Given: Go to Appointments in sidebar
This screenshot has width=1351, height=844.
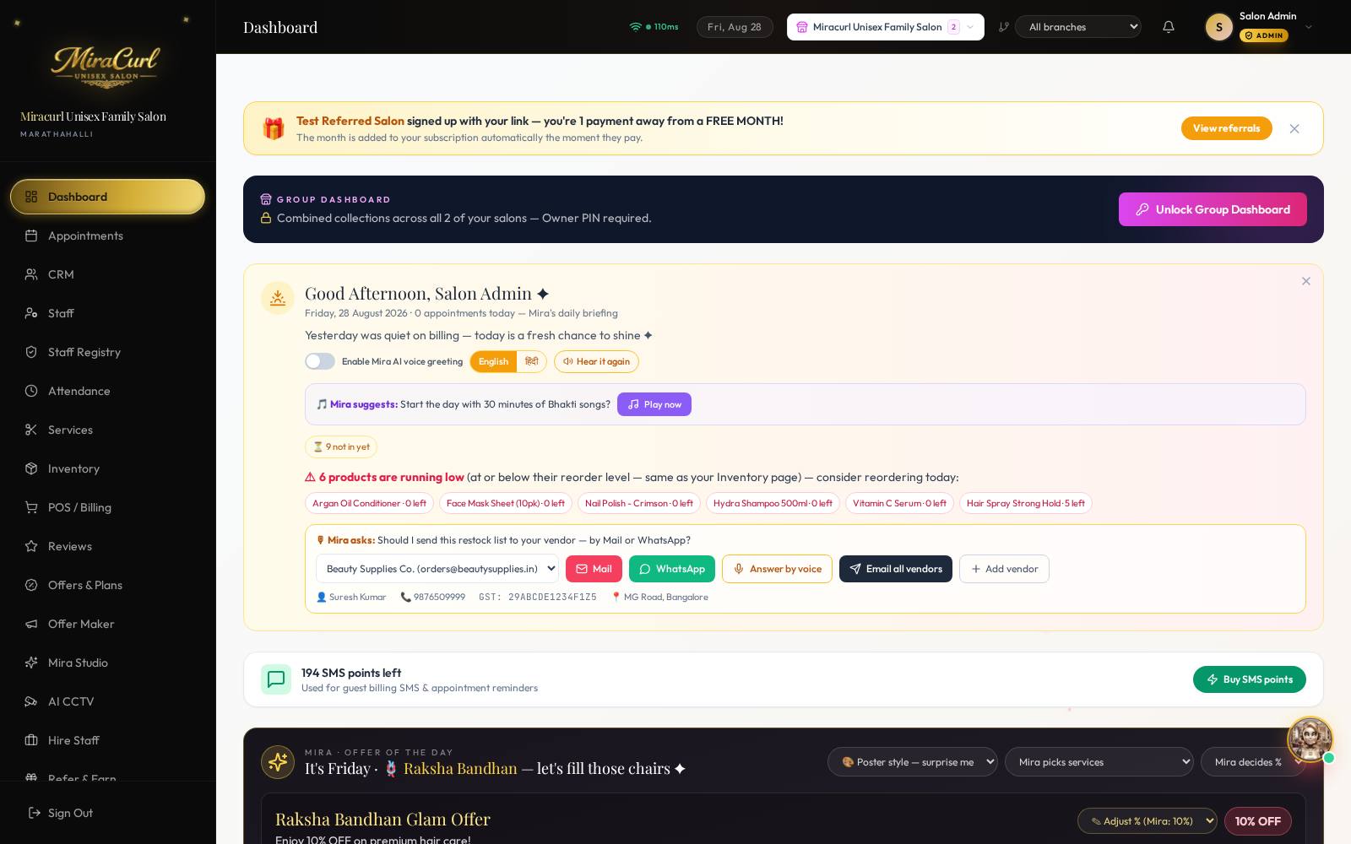Looking at the screenshot, I should tap(107, 235).
